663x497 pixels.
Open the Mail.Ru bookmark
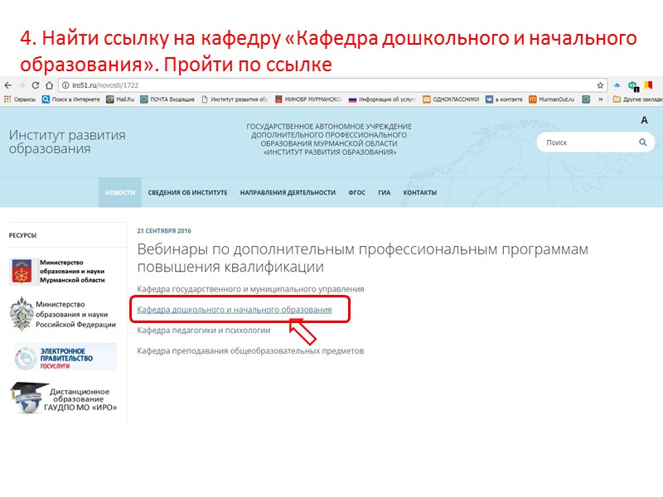point(120,99)
